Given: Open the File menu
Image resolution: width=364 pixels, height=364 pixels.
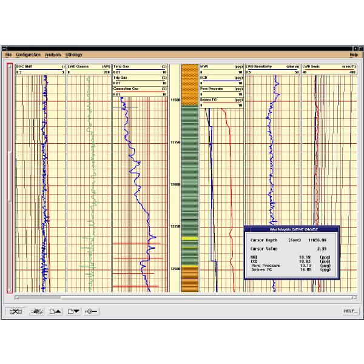Looking at the screenshot, I should click(8, 55).
